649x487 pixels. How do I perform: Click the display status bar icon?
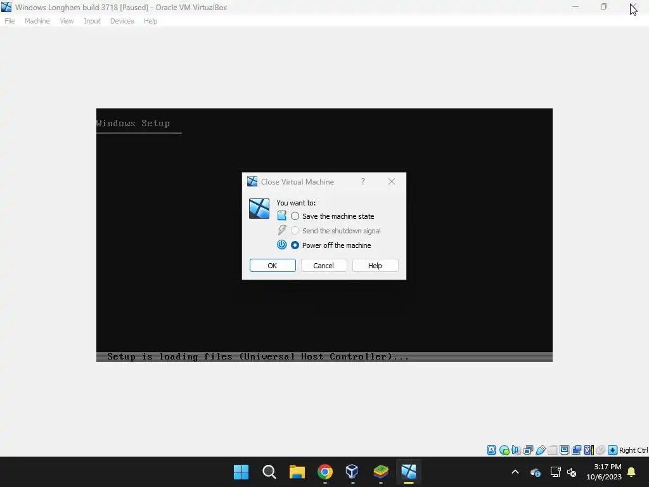(564, 450)
